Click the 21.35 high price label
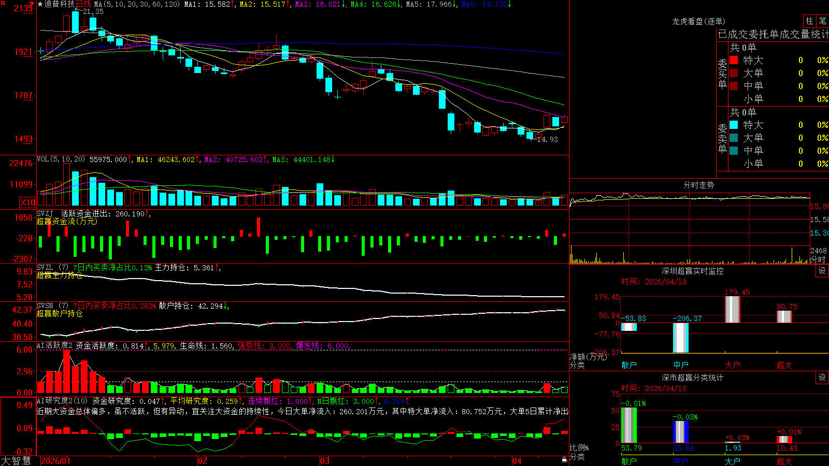 93,11
